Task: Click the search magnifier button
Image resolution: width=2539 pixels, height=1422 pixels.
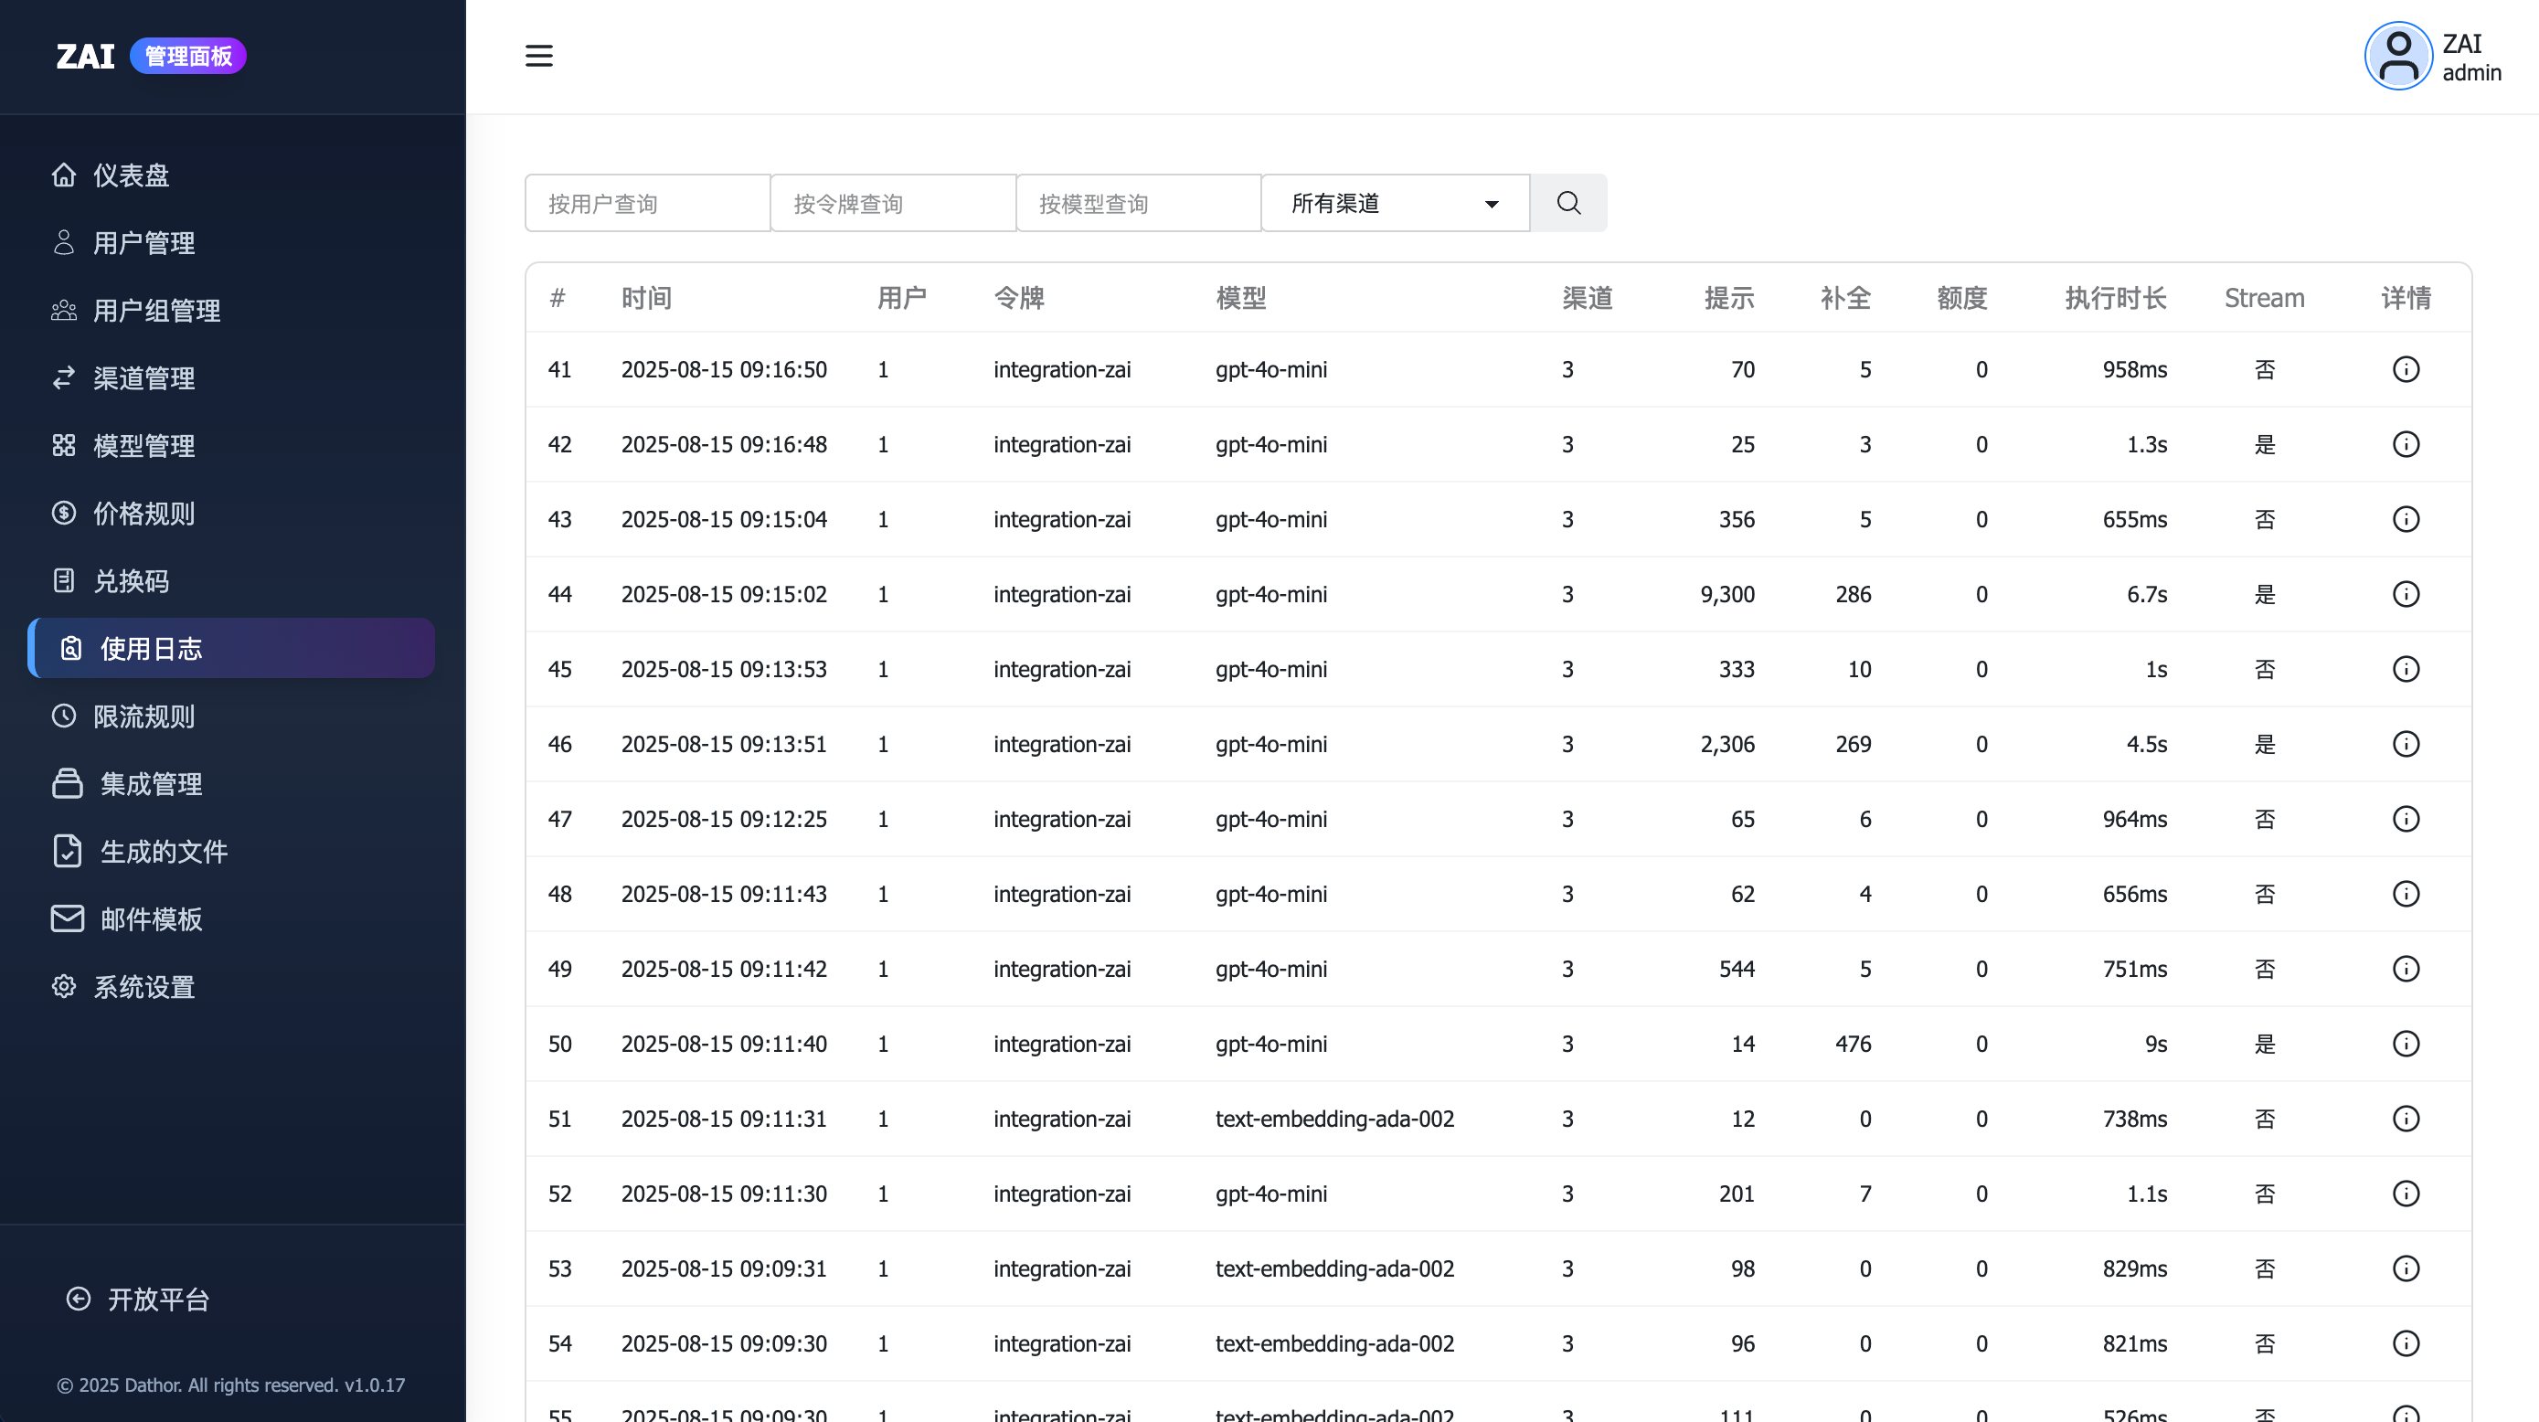Action: [x=1568, y=203]
